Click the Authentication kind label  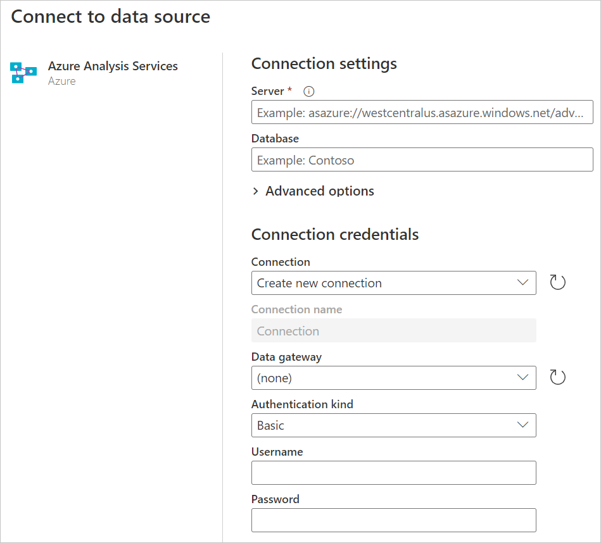[x=302, y=404]
